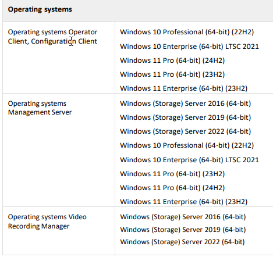Click Windows (Storage) Server 2022 under Management Server
This screenshot has height=257, width=273.
tap(186, 131)
